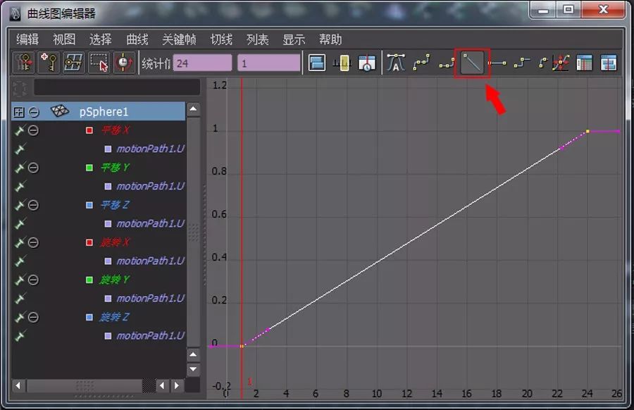Select the keyframe at frame 24

point(588,132)
